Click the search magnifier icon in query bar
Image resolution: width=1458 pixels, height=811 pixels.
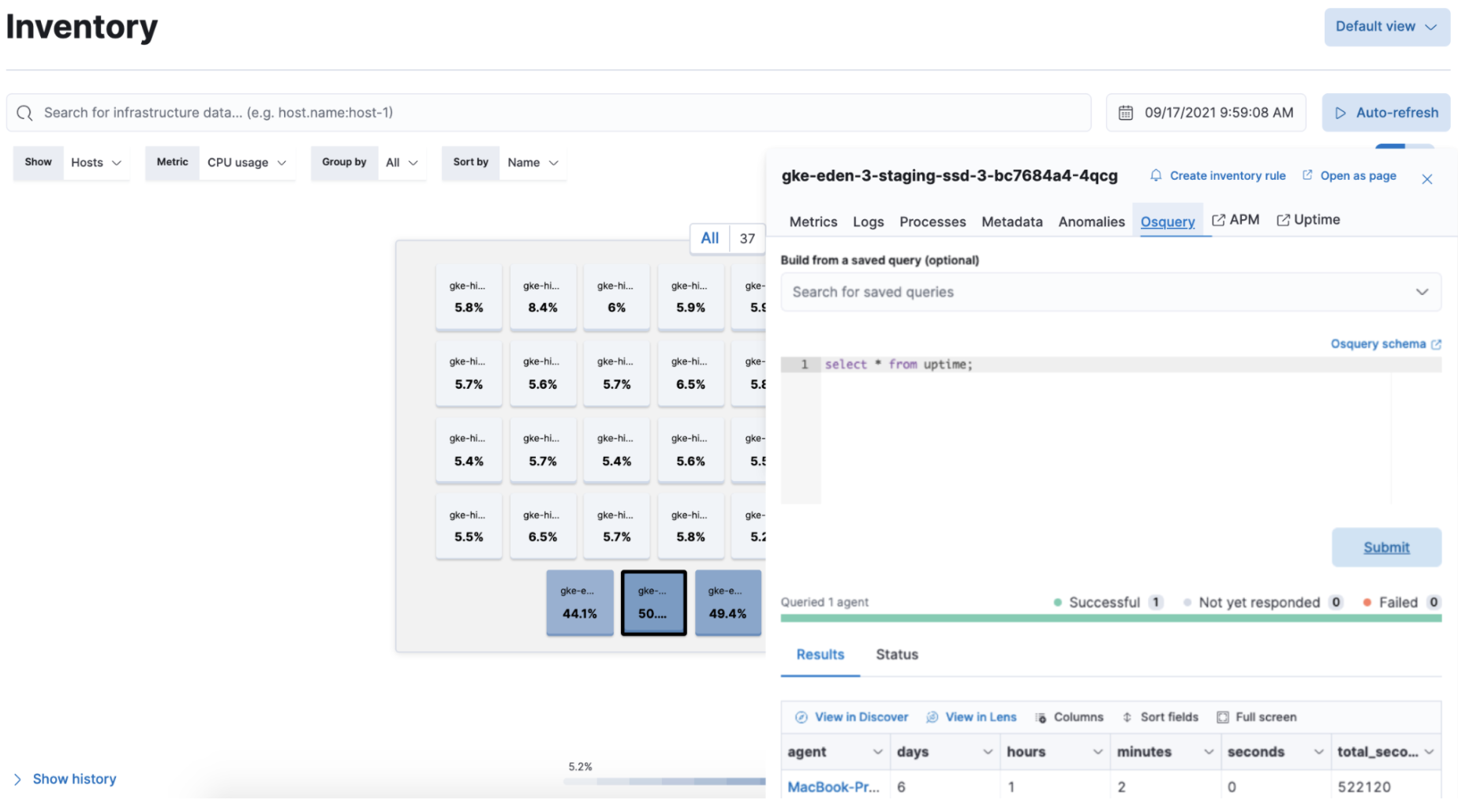point(24,113)
